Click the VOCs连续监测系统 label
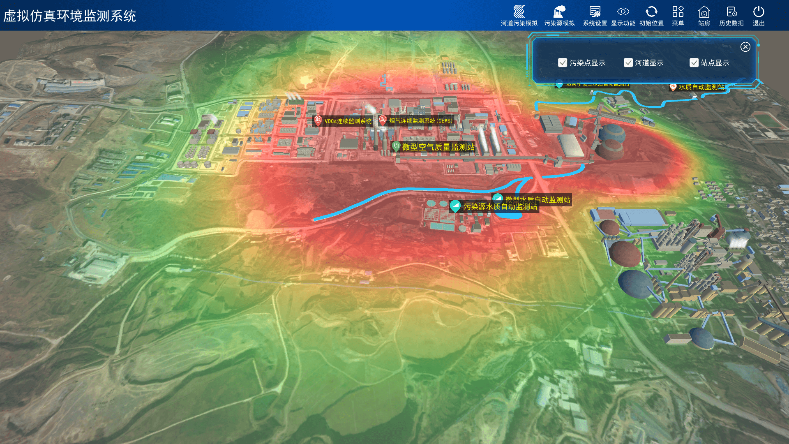 348,121
